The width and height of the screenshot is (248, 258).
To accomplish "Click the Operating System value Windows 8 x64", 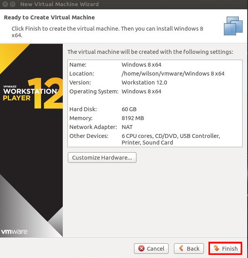I will click(x=141, y=91).
